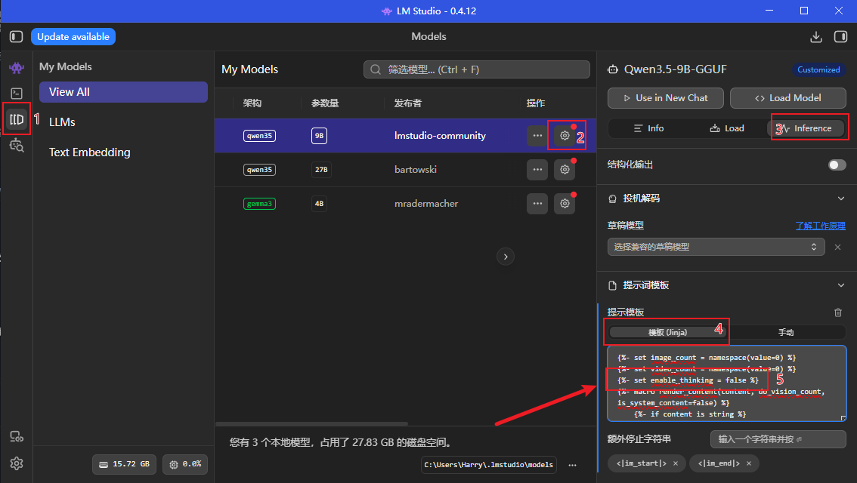Viewport: 857px width, 483px height.
Task: Select the 模板 (Jinja) template mode
Action: point(667,332)
